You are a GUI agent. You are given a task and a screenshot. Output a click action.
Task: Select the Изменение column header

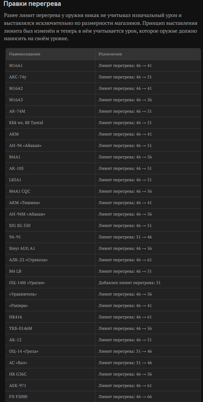110,54
